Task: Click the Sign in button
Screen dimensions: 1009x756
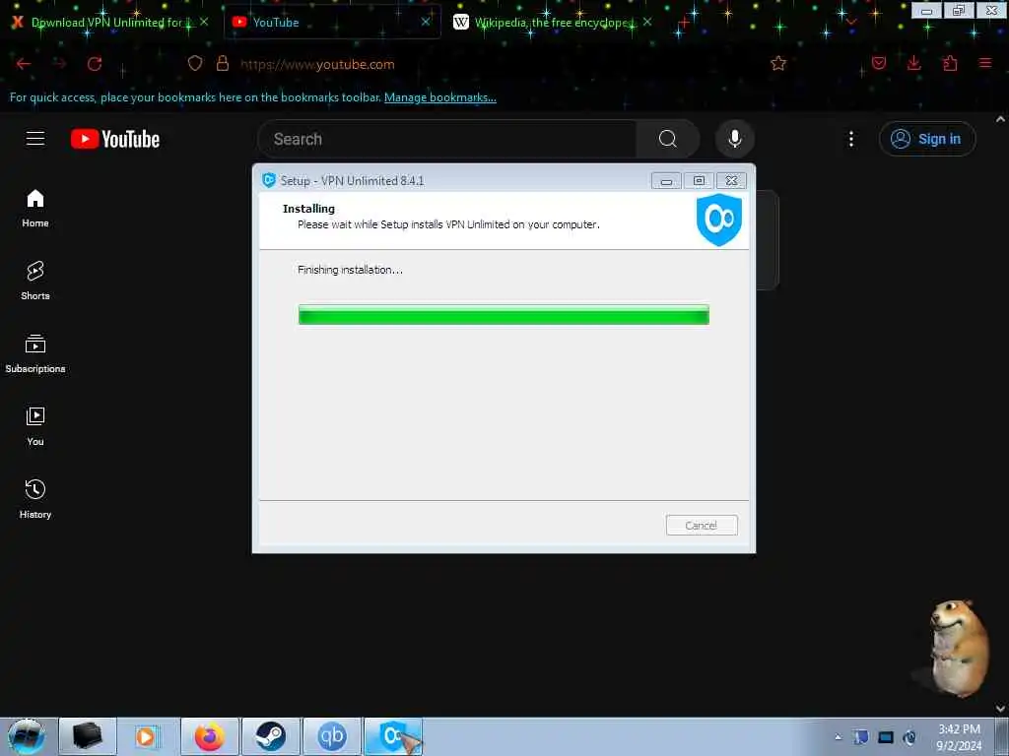Action: click(927, 139)
